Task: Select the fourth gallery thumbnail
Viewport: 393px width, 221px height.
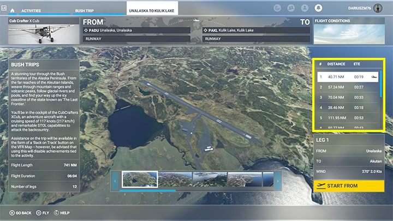Action: [x=245, y=179]
